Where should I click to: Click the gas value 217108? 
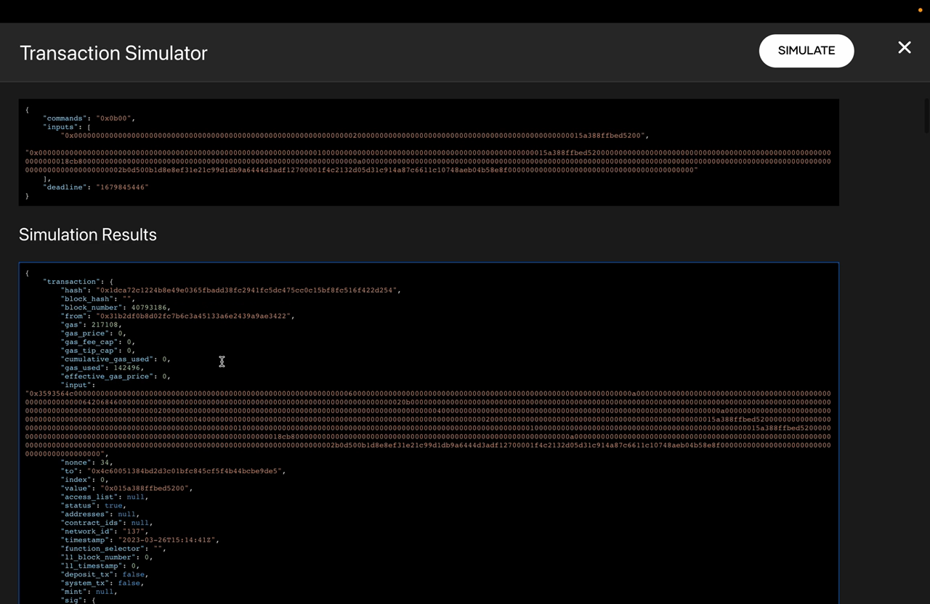(x=105, y=325)
